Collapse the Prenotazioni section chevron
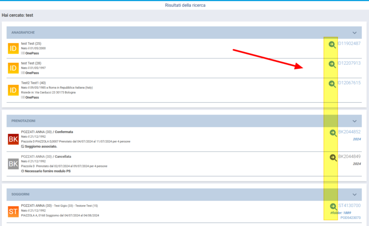The height and width of the screenshot is (226, 369). coord(355,121)
